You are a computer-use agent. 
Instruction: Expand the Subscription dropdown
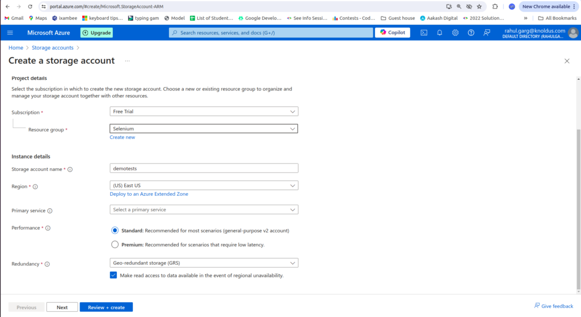(204, 112)
